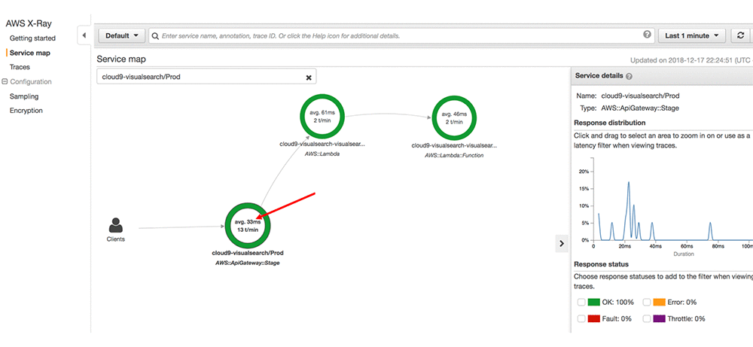Clear the cloud9-visualsearch/Prod filter
The width and height of the screenshot is (753, 347).
pos(309,78)
